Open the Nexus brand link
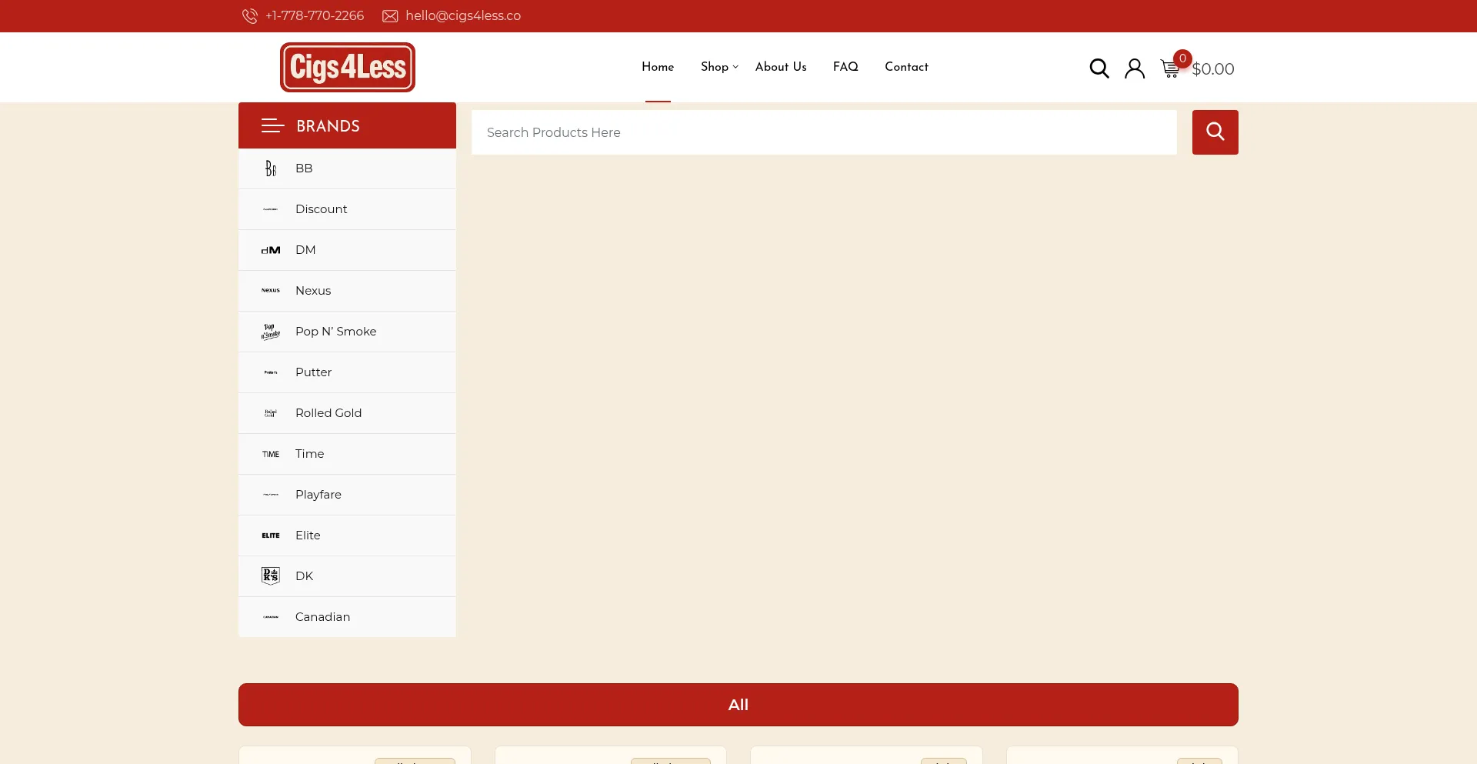This screenshot has width=1477, height=764. coord(313,291)
